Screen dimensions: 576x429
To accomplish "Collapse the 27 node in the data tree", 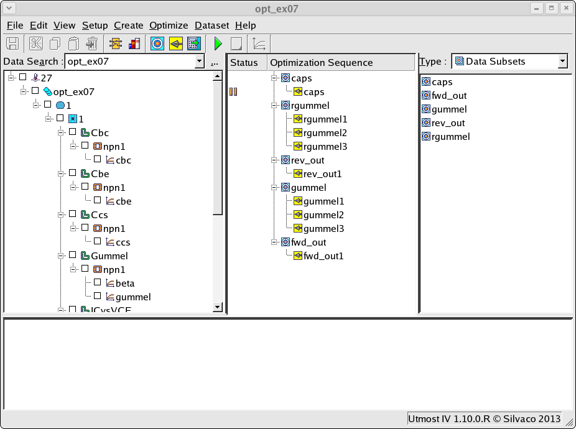I will (11, 78).
